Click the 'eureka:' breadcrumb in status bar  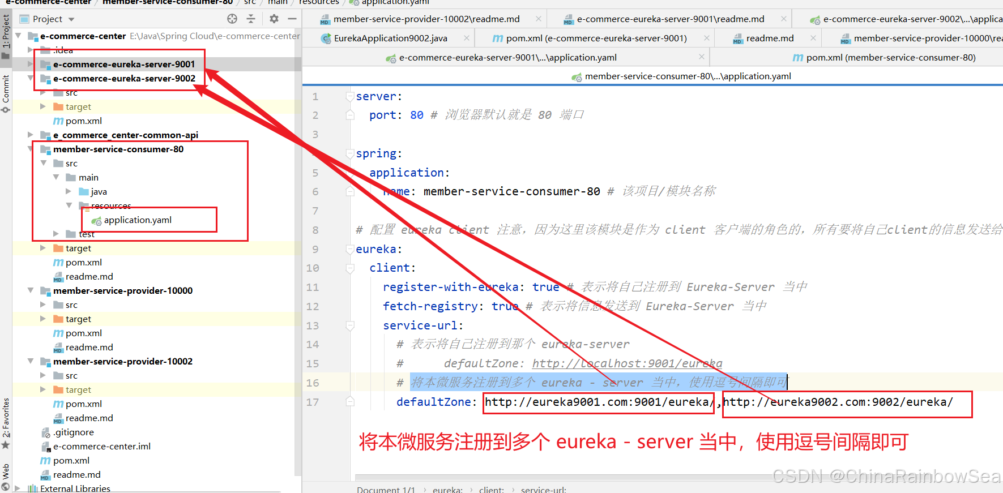click(x=447, y=489)
